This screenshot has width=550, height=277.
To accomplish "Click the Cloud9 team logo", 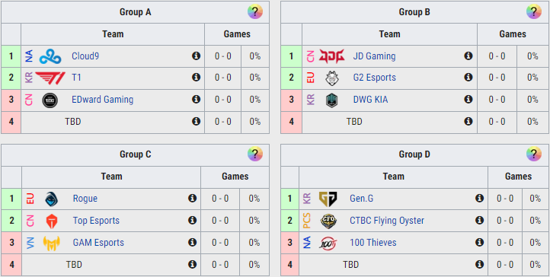I will click(x=50, y=56).
